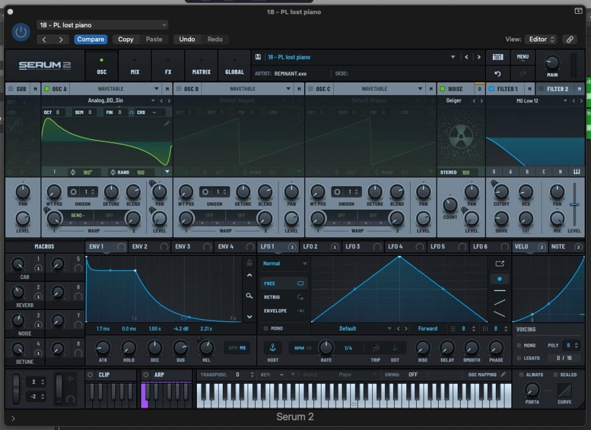Click the Copy button
591x430 pixels.
(125, 39)
